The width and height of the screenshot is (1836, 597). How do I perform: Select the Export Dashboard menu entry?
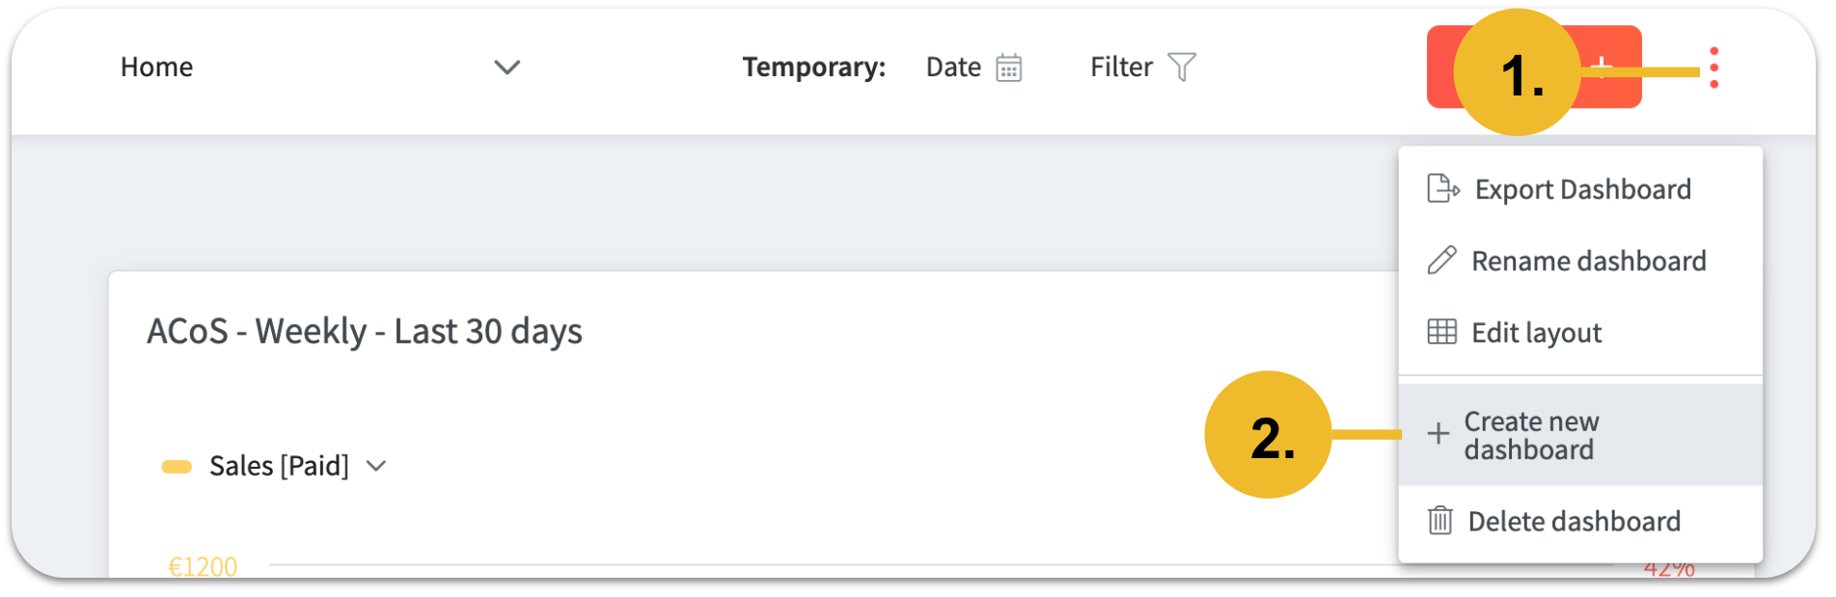pos(1582,189)
